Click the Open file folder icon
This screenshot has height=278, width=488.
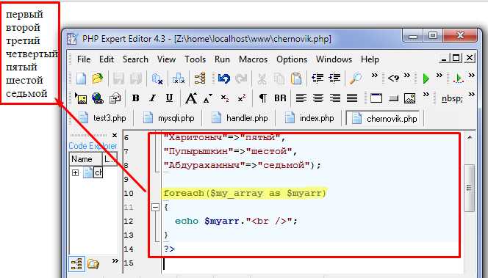(x=98, y=78)
